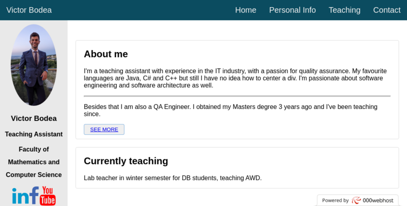The height and width of the screenshot is (206, 407).
Task: Click the 'Teaching Assistant' sidebar text
Action: pos(34,134)
